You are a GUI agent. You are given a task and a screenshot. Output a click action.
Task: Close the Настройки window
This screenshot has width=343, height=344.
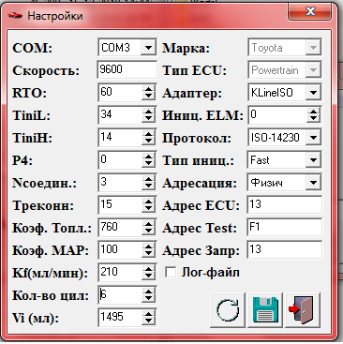[x=309, y=12]
